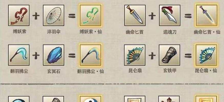Click the 玄铁甲 armor gauntlet icon
This screenshot has width=224, height=102.
click(x=169, y=55)
